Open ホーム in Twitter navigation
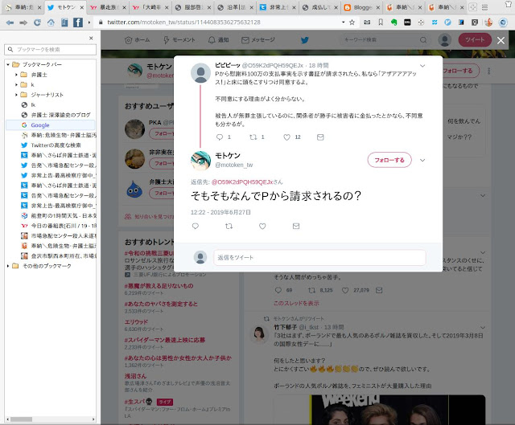 coord(138,40)
